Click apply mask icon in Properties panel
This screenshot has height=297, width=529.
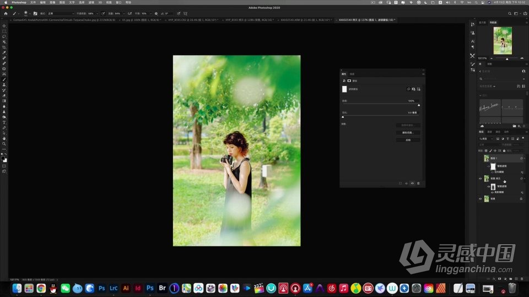coord(406,183)
